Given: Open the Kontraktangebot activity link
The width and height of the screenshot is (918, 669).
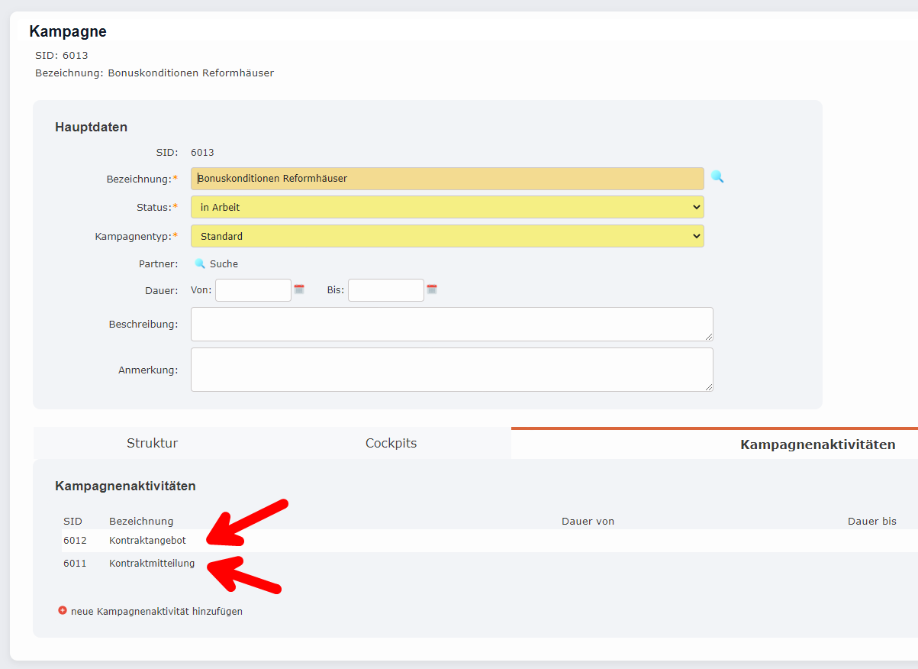Looking at the screenshot, I should click(x=147, y=539).
